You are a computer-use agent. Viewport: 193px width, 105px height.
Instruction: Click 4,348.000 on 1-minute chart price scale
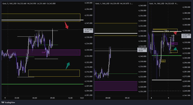click(x=142, y=36)
